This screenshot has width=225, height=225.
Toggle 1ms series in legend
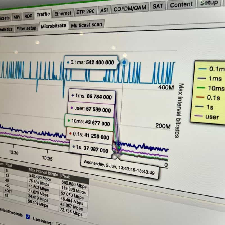coord(210,78)
